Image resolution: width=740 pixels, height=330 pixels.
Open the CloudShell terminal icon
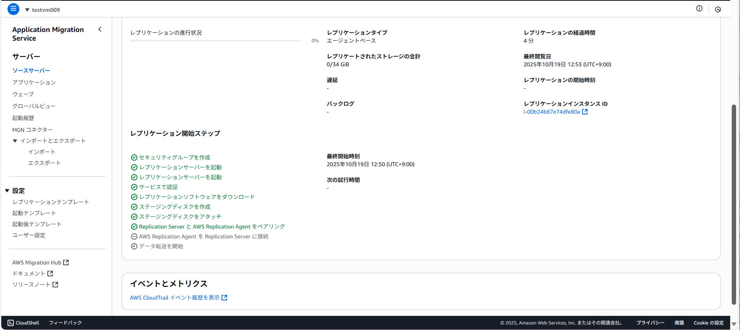point(11,323)
